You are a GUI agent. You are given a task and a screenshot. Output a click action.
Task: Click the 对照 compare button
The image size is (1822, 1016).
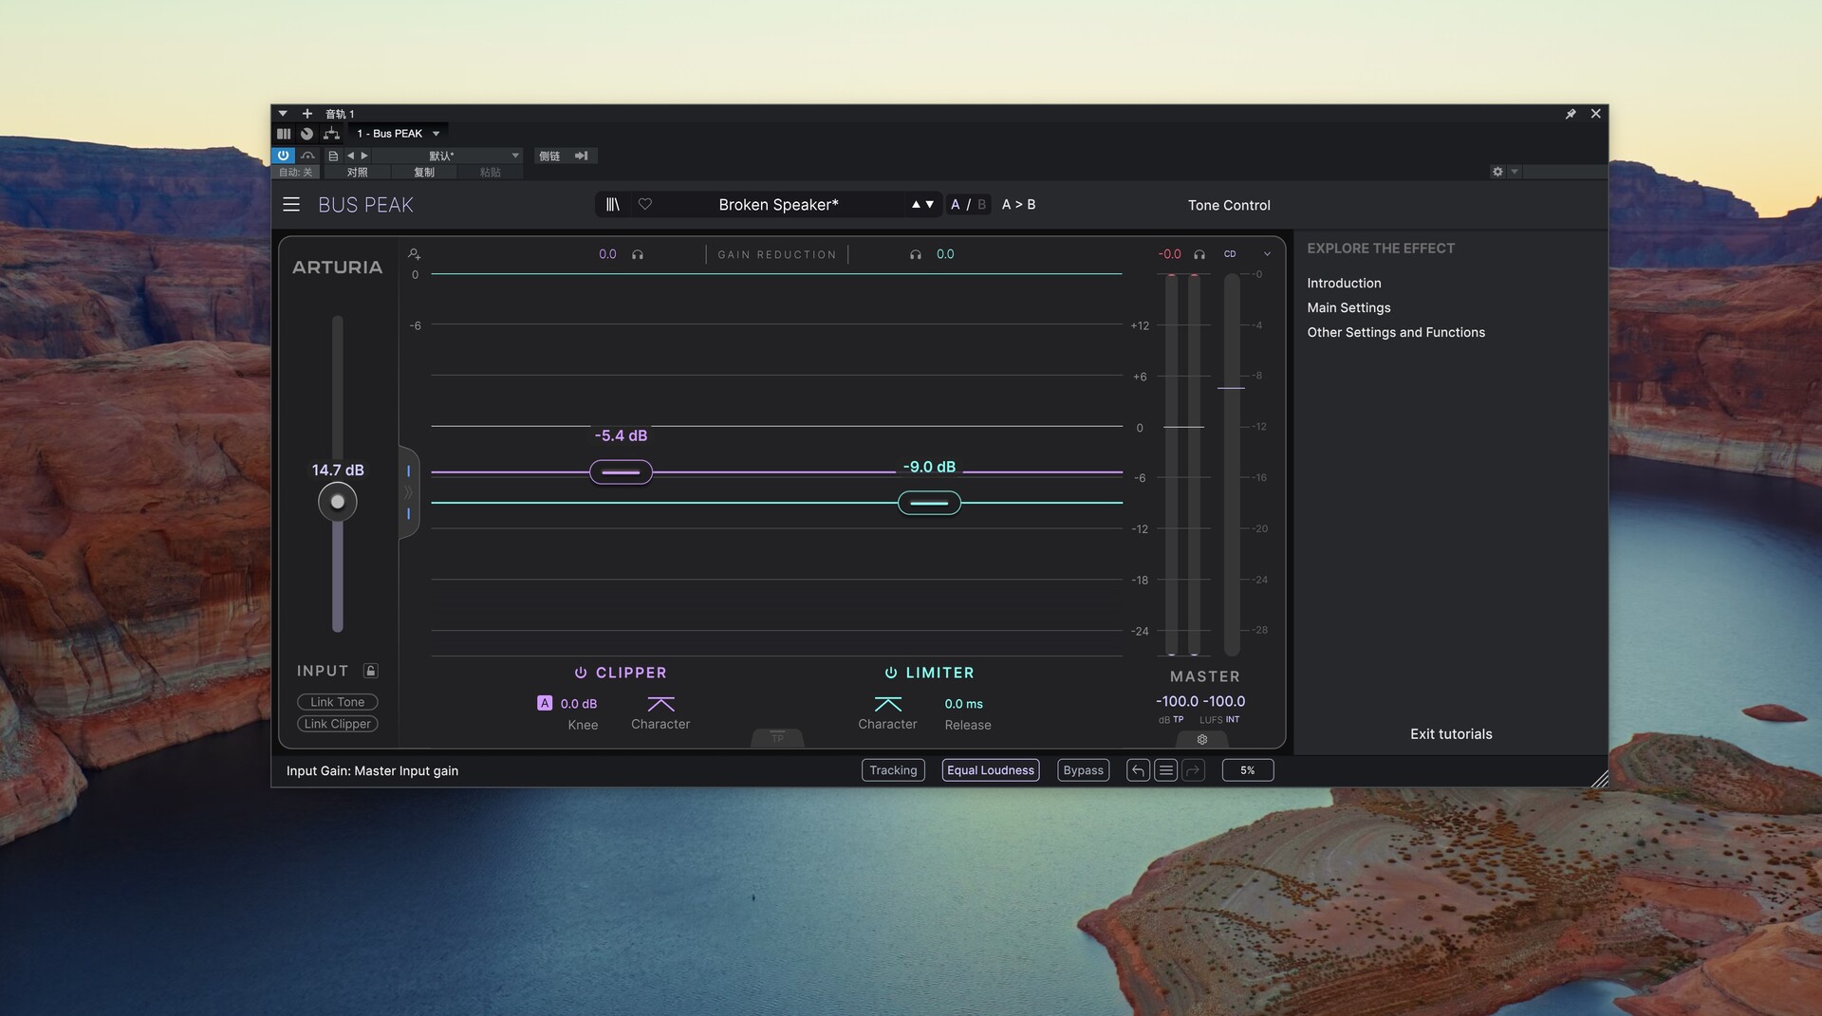click(357, 173)
